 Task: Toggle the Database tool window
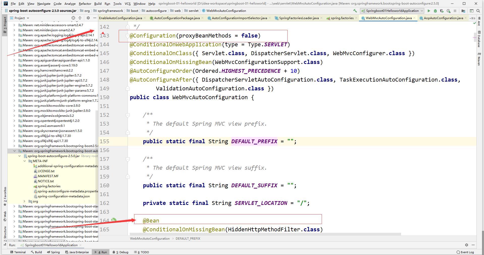pos(479,39)
